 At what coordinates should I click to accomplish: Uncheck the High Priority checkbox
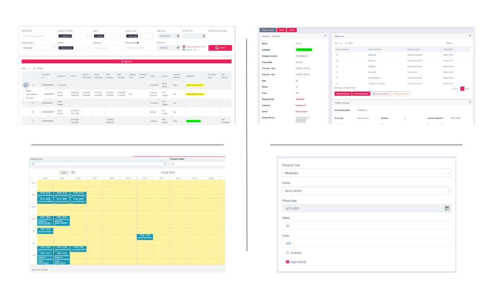288,262
